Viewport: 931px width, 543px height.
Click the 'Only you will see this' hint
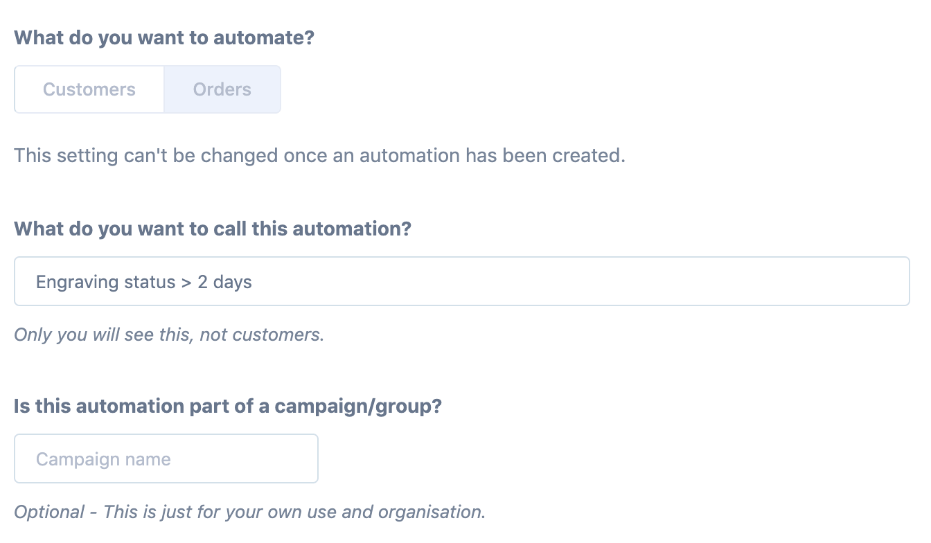coord(168,335)
